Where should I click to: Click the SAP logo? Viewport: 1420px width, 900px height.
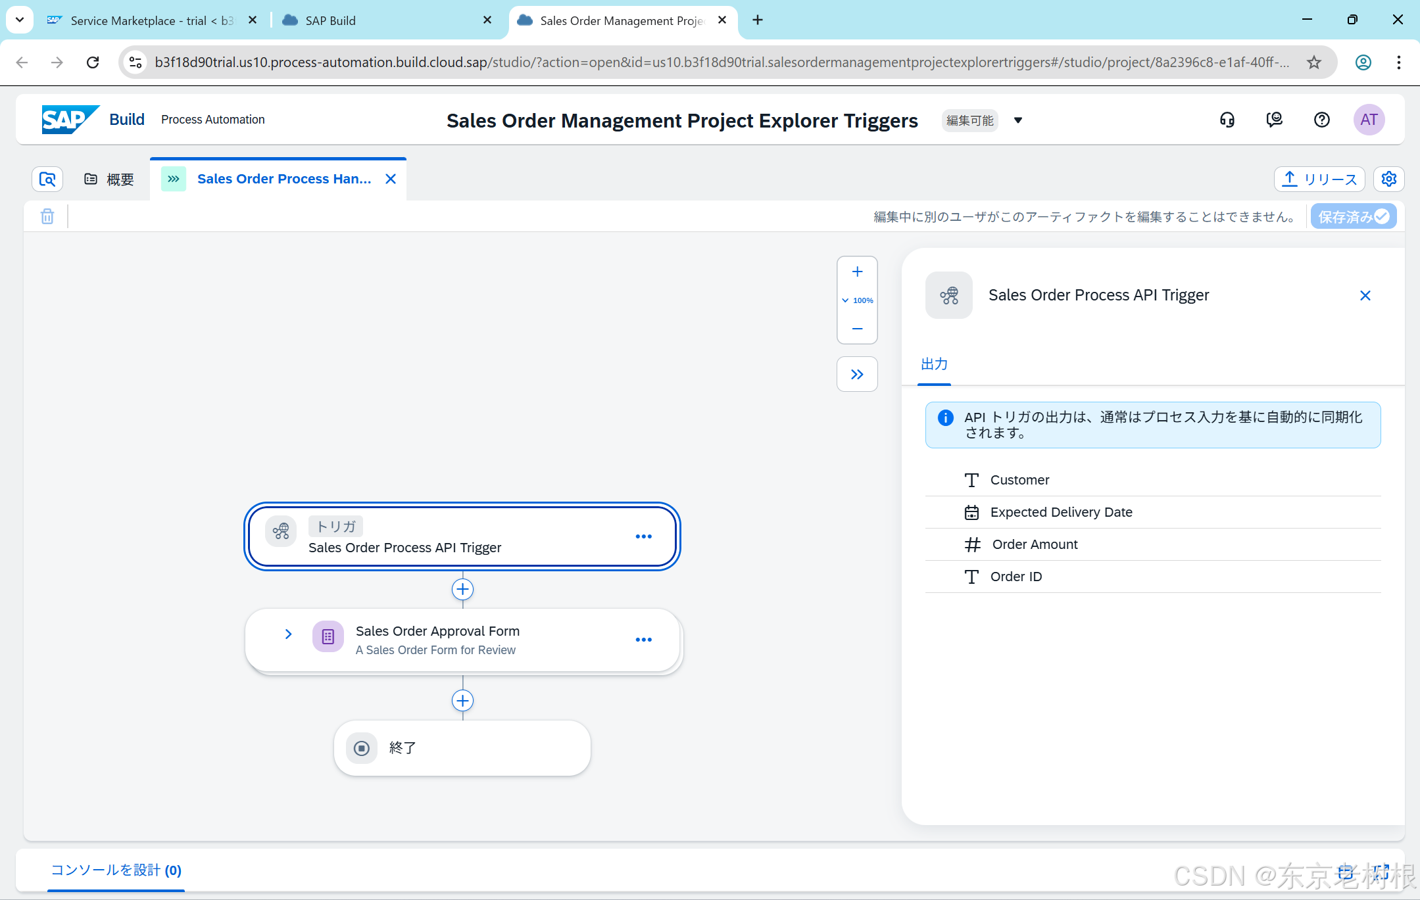click(x=70, y=120)
